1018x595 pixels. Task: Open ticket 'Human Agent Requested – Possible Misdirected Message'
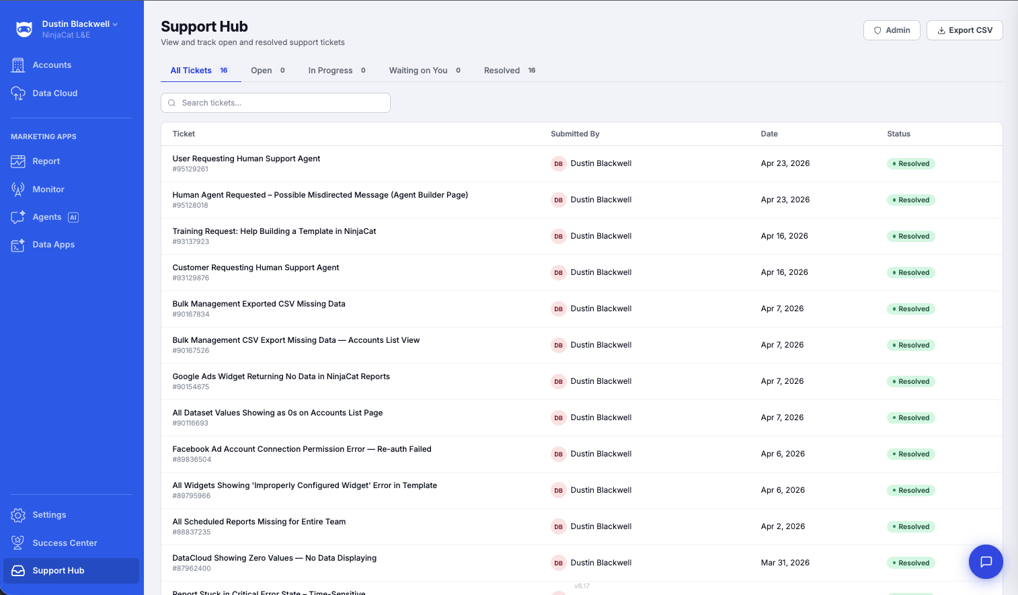pos(320,195)
